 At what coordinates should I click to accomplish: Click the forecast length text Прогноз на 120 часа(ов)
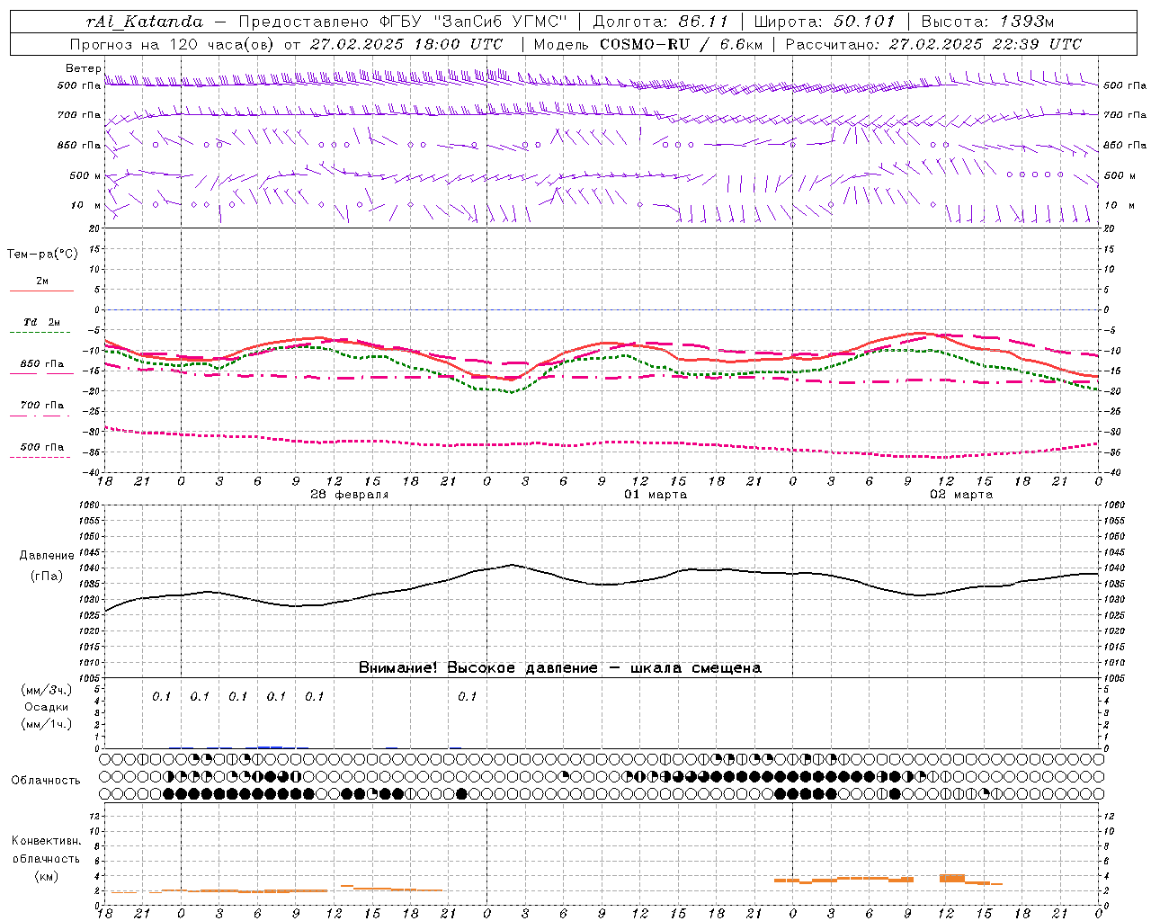coord(174,44)
